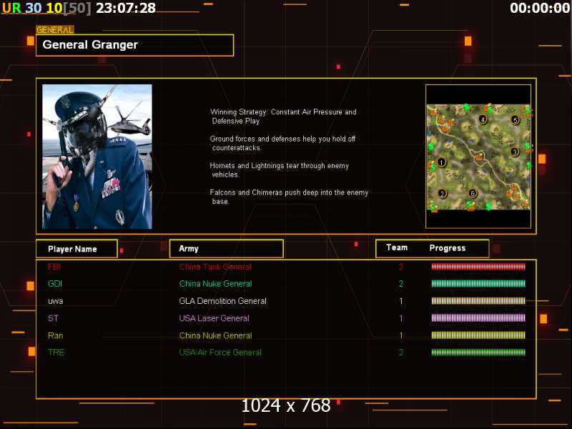Click the Winning Strategy text line
Image resolution: width=572 pixels, height=429 pixels.
click(283, 117)
